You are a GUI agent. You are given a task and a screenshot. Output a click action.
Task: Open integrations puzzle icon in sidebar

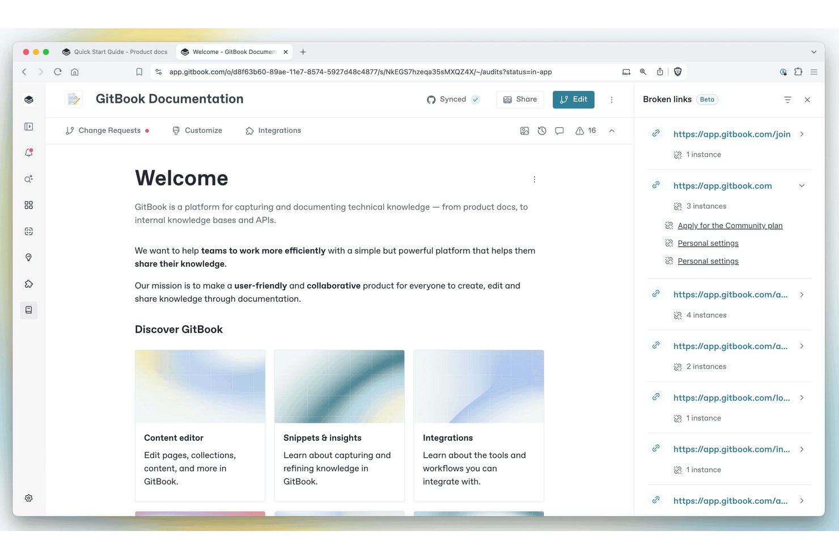tap(29, 284)
